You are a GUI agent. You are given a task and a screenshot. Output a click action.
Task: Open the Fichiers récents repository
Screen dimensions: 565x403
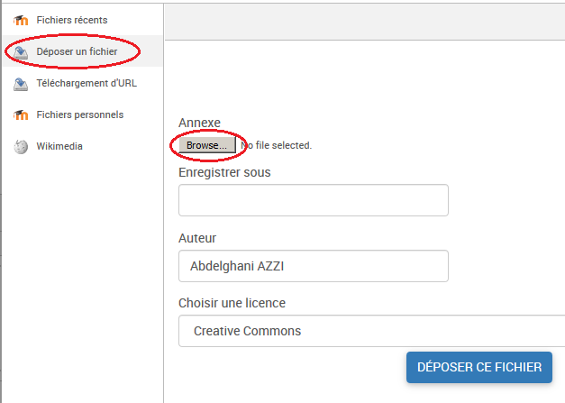(x=71, y=20)
